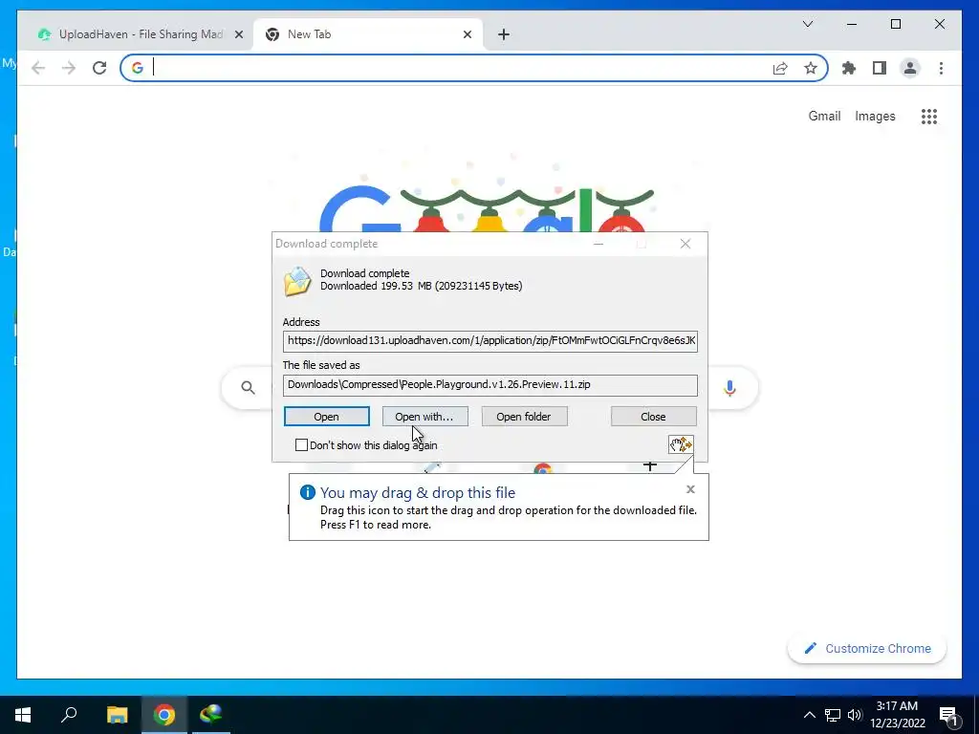The height and width of the screenshot is (734, 979).
Task: Open Internet Download Manager from taskbar
Action: [211, 715]
